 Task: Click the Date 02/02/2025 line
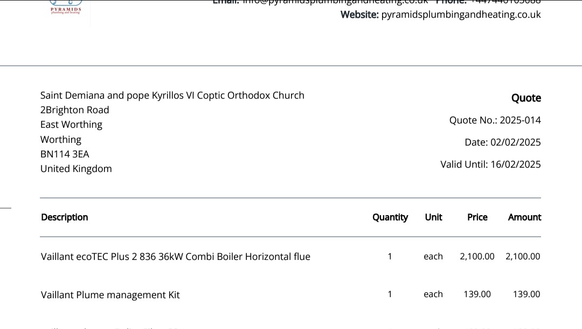pyautogui.click(x=503, y=142)
